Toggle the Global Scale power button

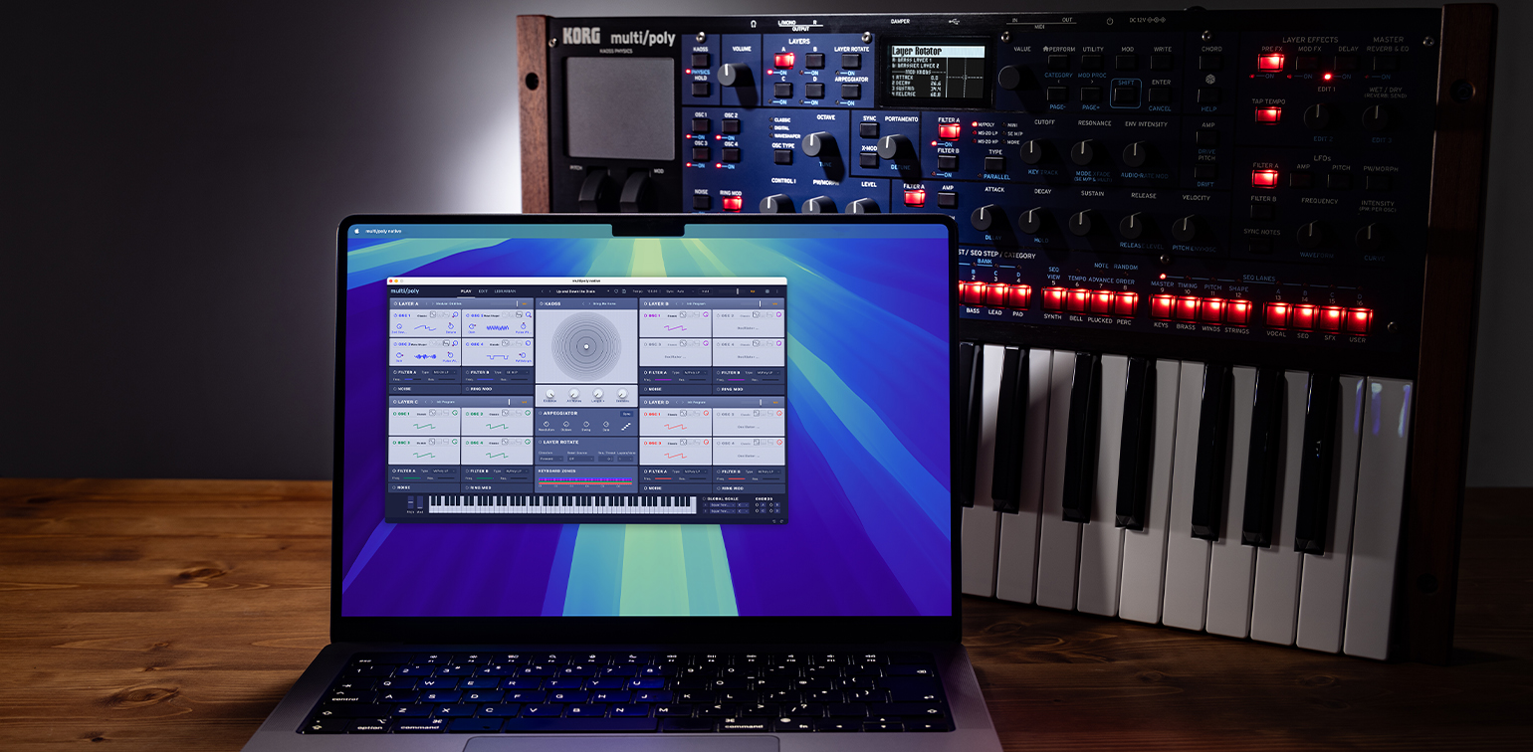pos(704,498)
